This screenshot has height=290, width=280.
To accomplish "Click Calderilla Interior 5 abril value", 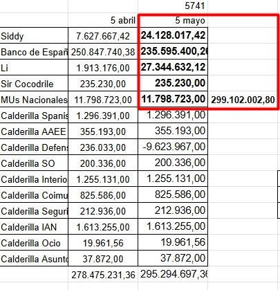I will (x=103, y=179).
